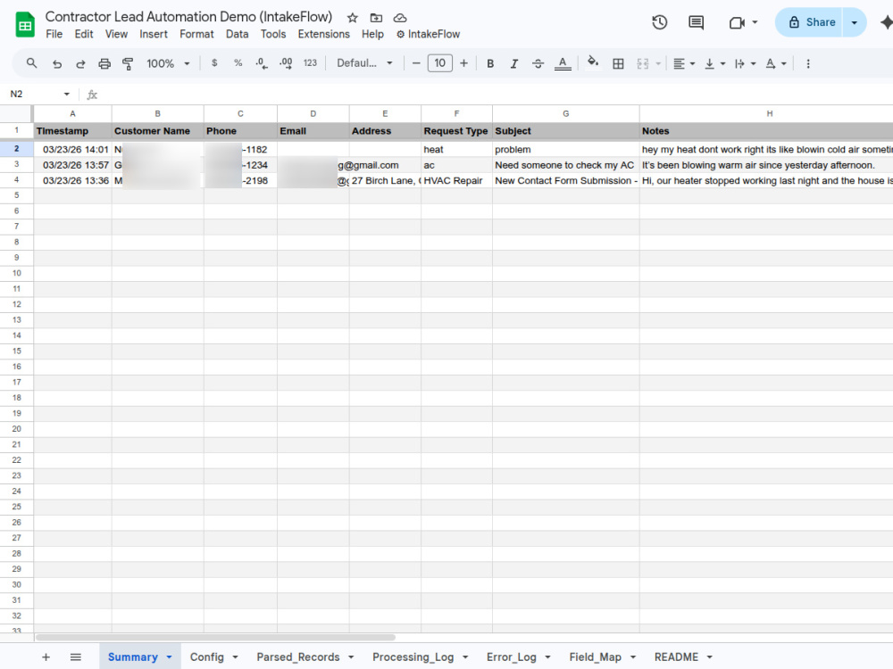
Task: Apply strikethrough formatting
Action: (x=538, y=63)
